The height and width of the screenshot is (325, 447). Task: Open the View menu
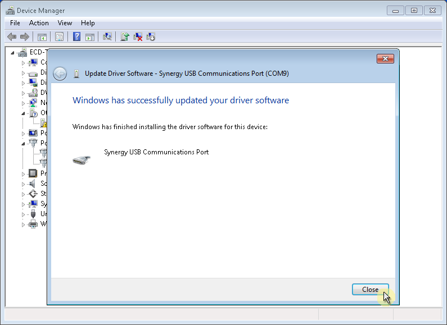point(65,23)
